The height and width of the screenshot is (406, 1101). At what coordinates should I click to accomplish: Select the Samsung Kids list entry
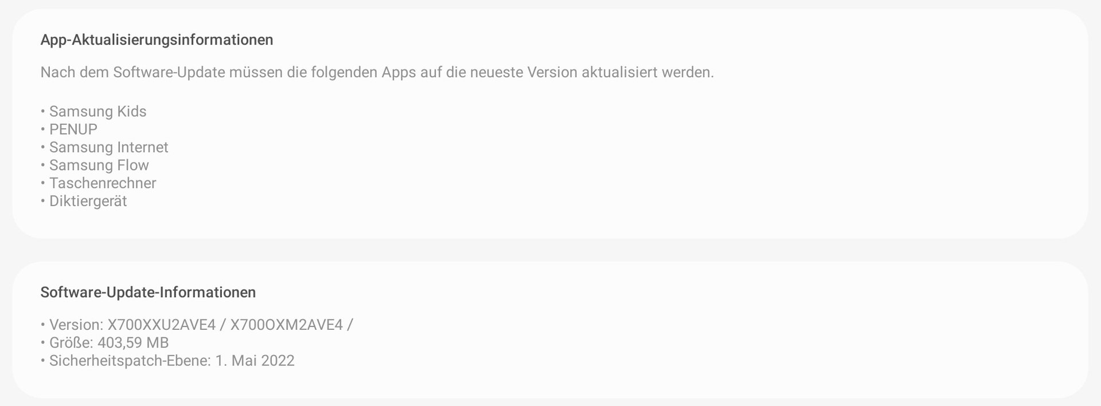pyautogui.click(x=93, y=111)
